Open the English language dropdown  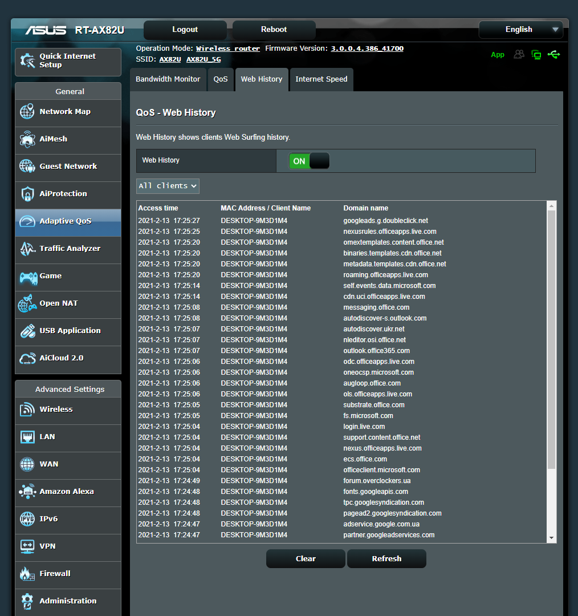pyautogui.click(x=520, y=30)
